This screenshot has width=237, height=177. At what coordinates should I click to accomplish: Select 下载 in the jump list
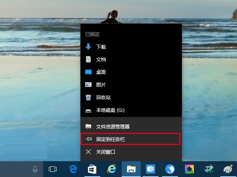(131, 47)
